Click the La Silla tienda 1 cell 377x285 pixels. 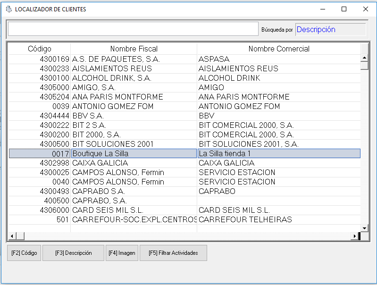click(279, 153)
